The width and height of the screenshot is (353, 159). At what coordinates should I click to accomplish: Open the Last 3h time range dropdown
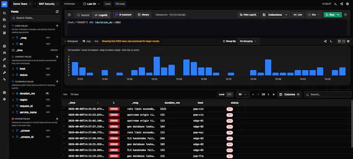click(x=91, y=4)
